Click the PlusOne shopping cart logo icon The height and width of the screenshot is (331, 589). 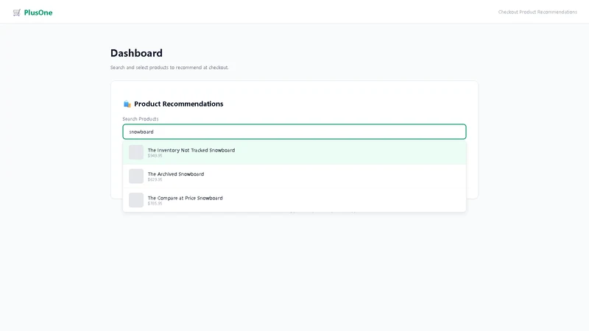pyautogui.click(x=16, y=13)
